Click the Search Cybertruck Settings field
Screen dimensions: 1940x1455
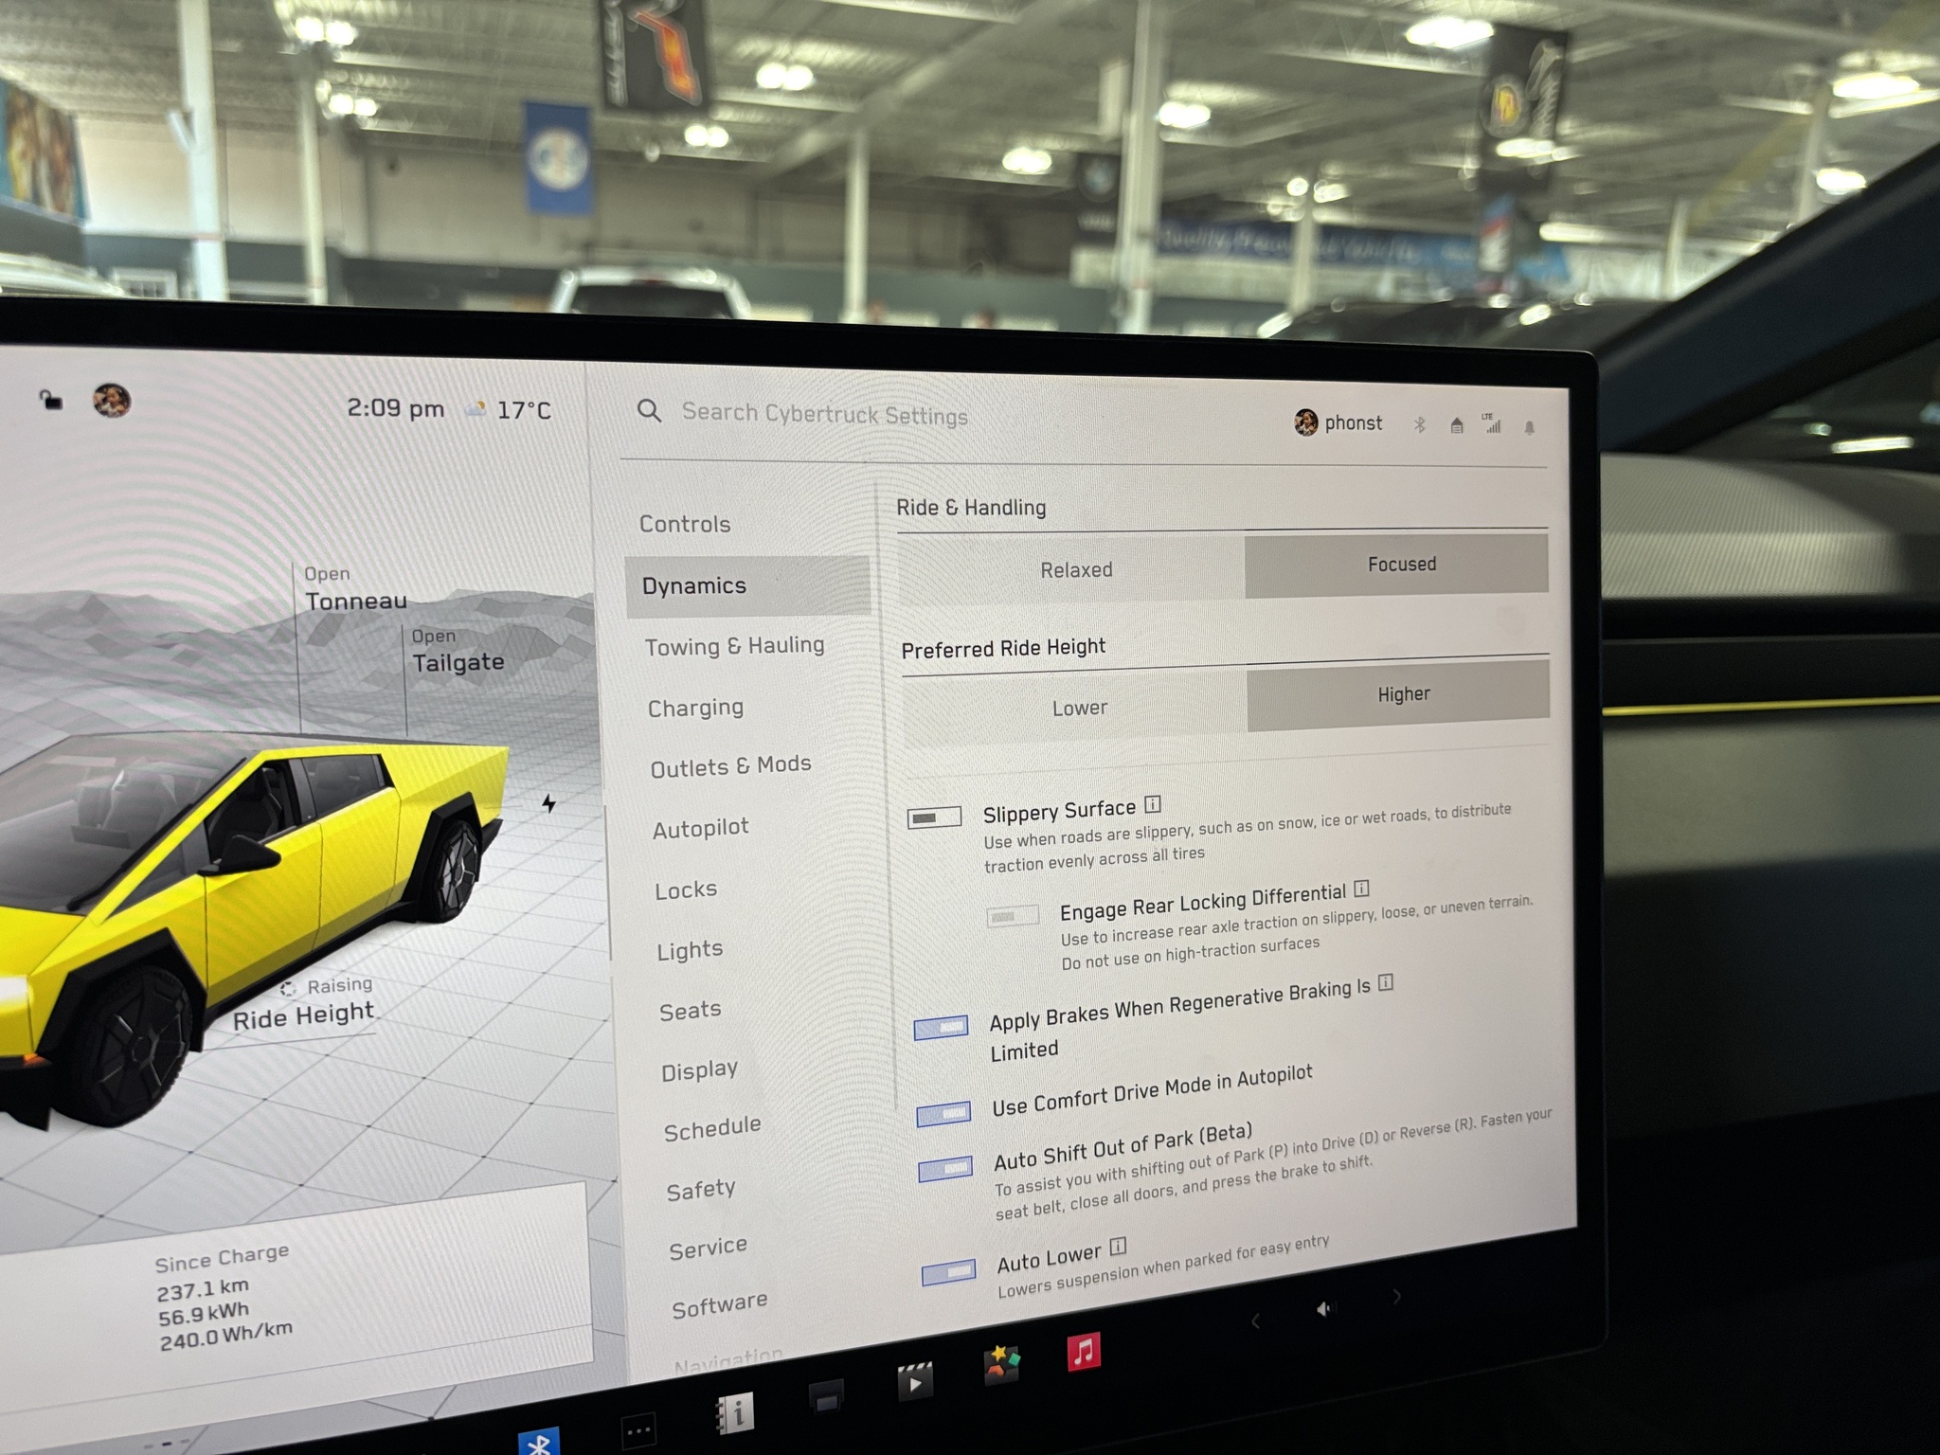(824, 414)
